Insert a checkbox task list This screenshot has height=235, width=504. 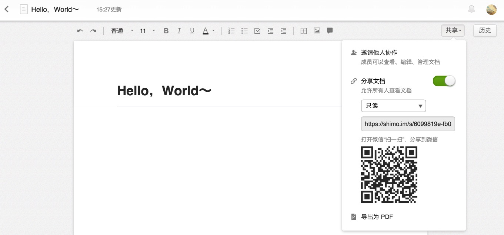[257, 31]
